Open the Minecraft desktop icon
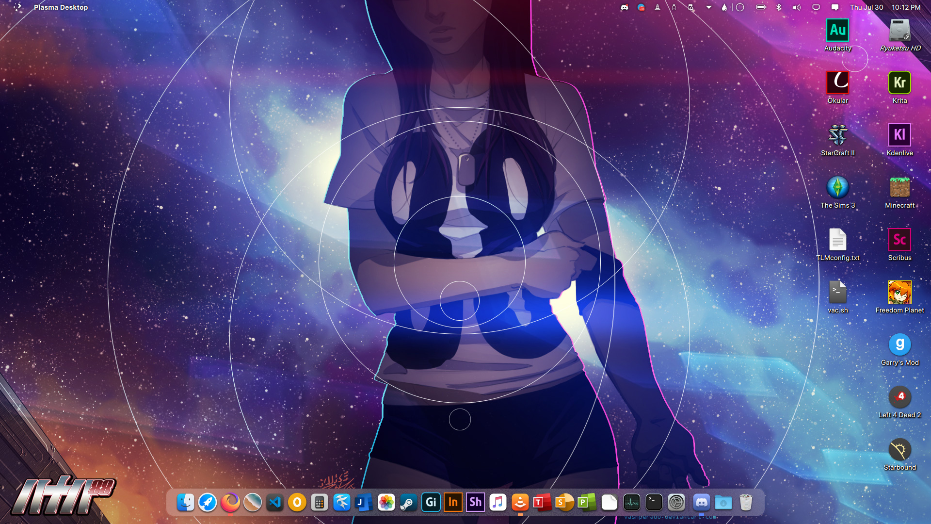The width and height of the screenshot is (931, 524). [899, 187]
